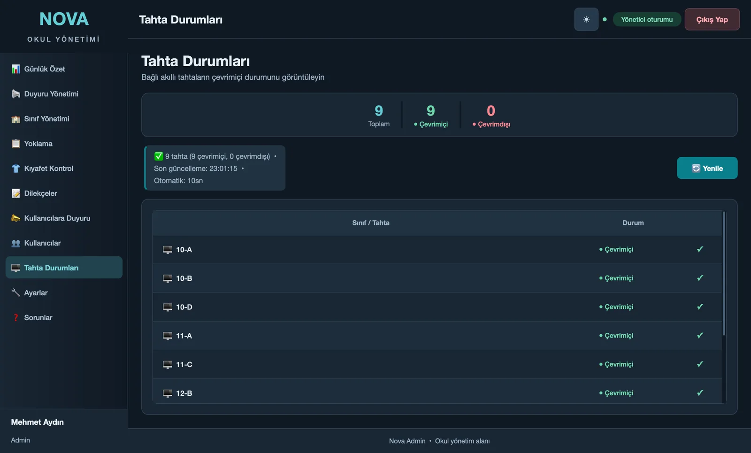Viewport: 751px width, 453px height.
Task: Click the Günlük Özet chart icon
Action: (16, 69)
